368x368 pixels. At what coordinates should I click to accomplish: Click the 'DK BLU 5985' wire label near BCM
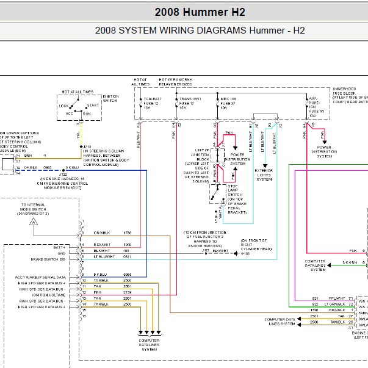(x=38, y=167)
